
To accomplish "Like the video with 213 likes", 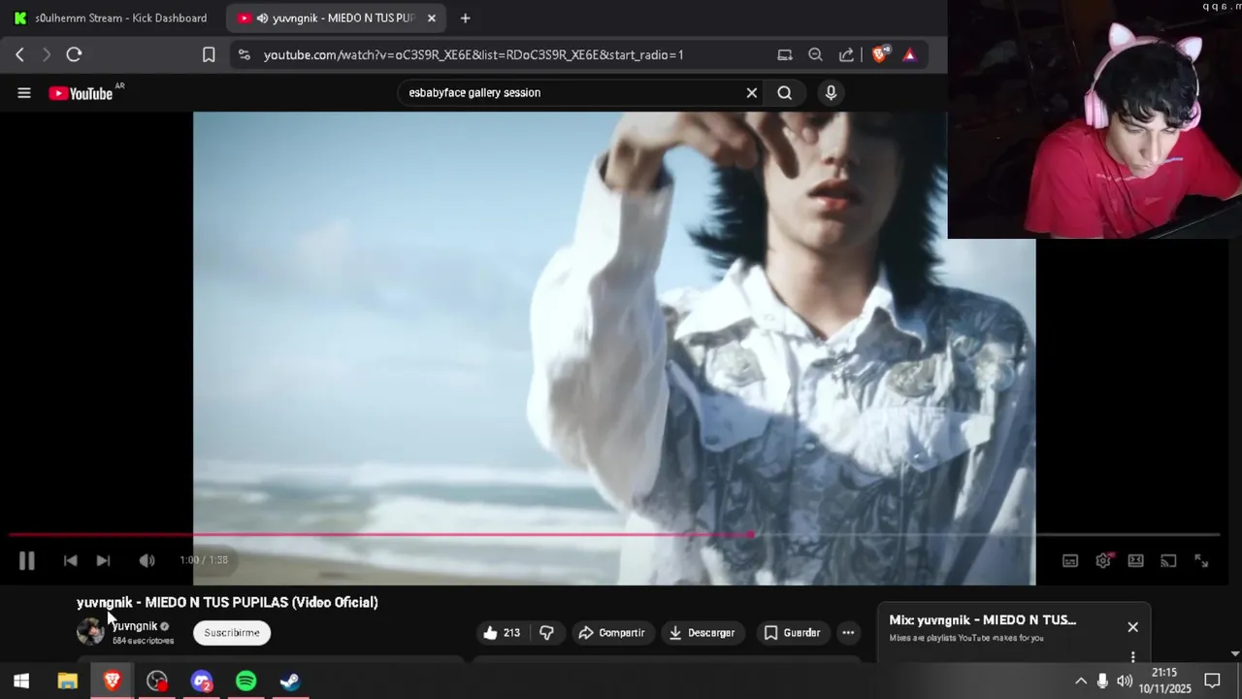I will tap(502, 633).
